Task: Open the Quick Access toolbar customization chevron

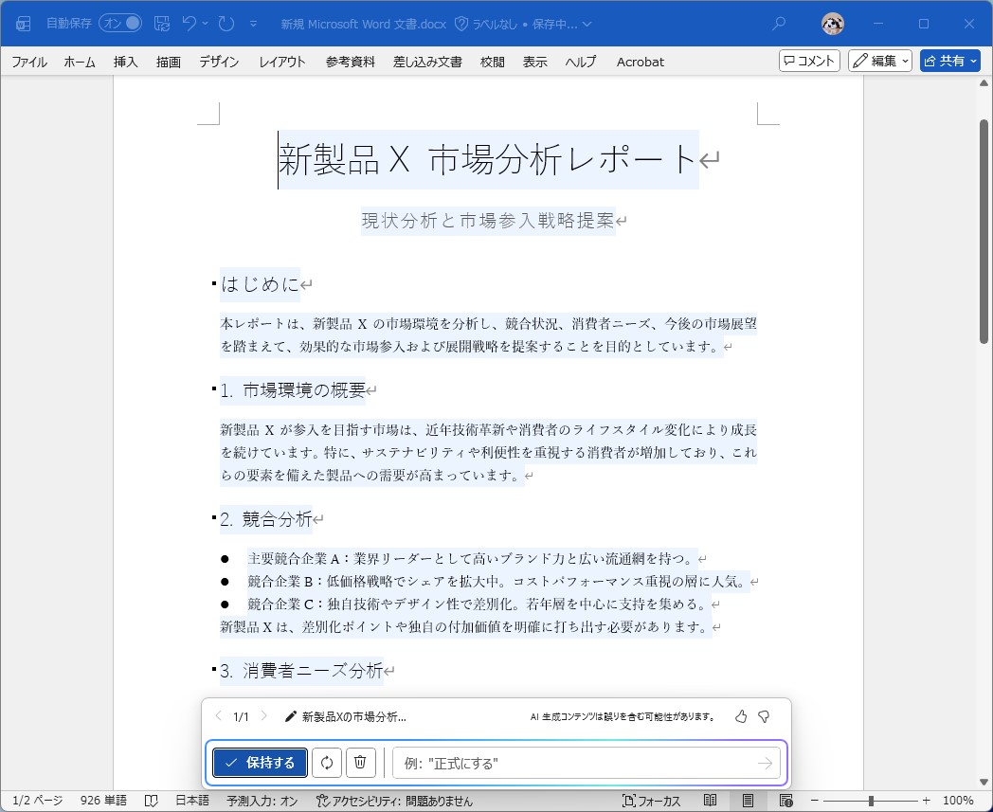Action: point(253,24)
